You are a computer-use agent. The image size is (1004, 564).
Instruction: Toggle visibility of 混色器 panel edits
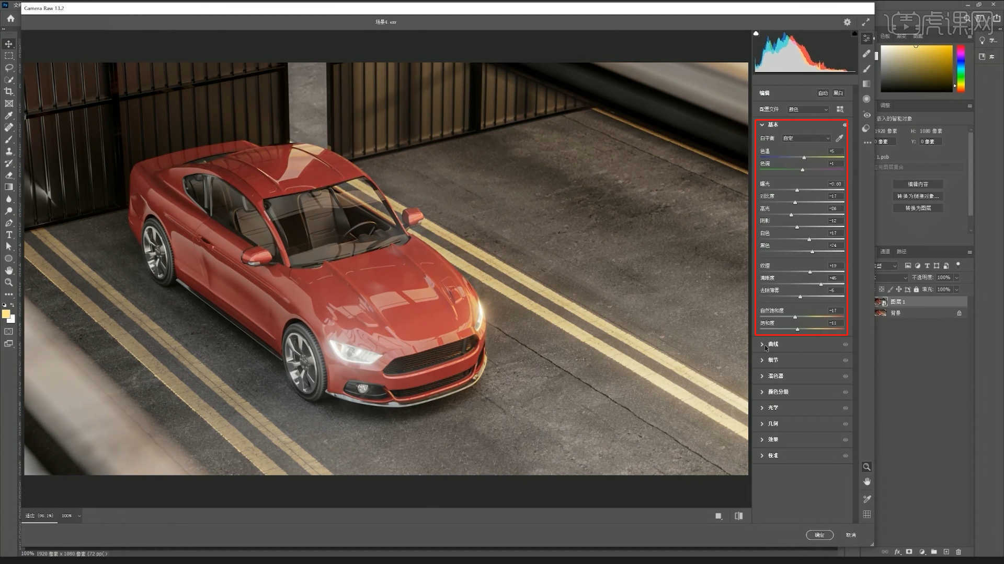click(x=845, y=377)
